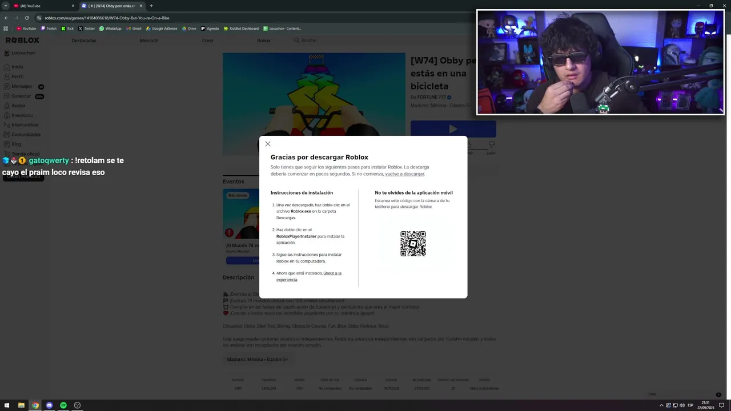Open Chrome from the taskbar
This screenshot has width=731, height=411.
click(x=35, y=405)
